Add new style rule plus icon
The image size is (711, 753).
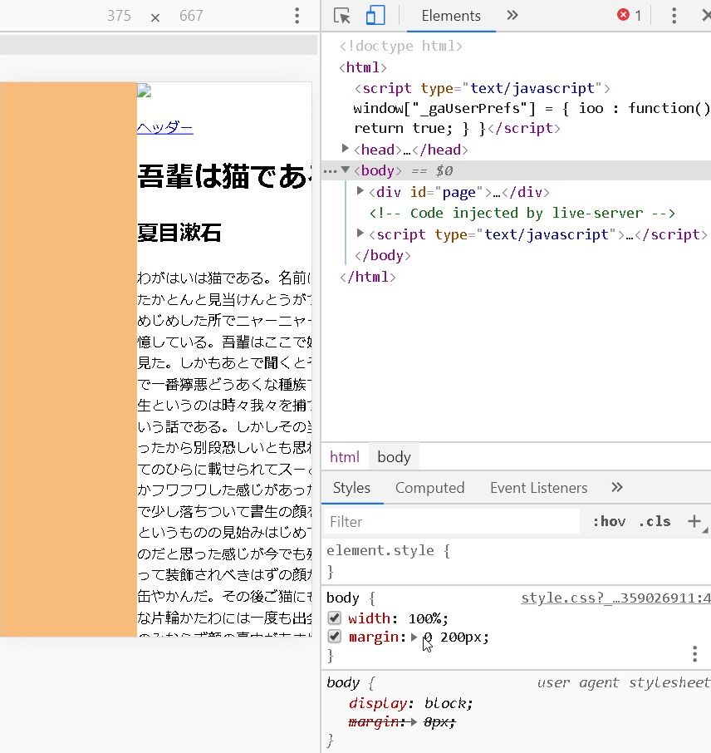pyautogui.click(x=694, y=521)
